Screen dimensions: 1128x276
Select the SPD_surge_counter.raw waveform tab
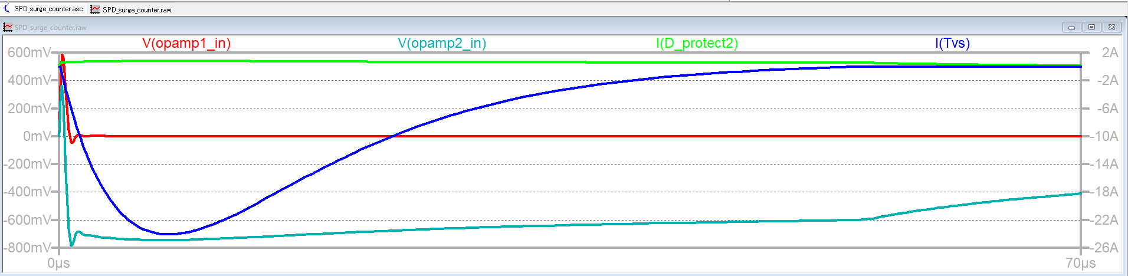(x=136, y=10)
